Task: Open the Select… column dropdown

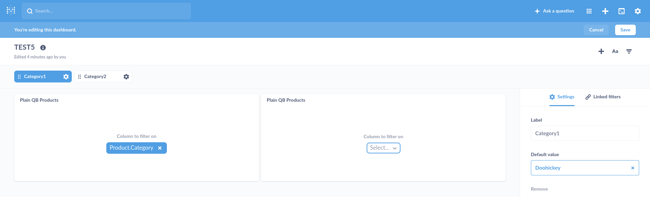Action: point(383,148)
